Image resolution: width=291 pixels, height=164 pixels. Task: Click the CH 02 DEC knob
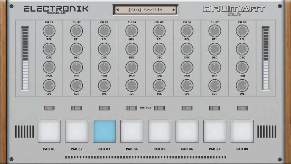tap(77, 49)
